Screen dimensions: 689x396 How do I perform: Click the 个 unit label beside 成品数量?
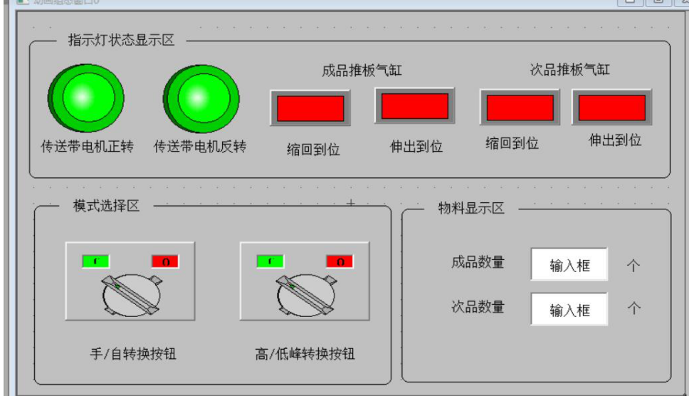point(633,265)
